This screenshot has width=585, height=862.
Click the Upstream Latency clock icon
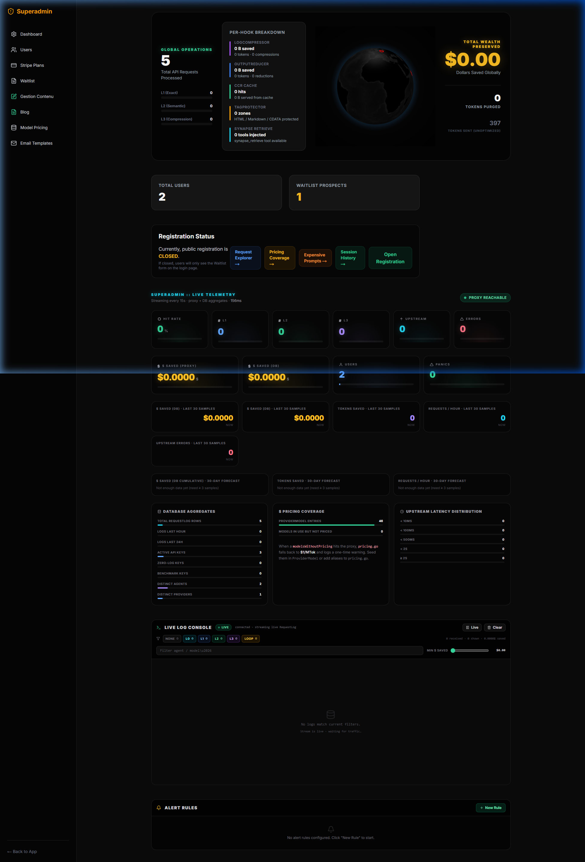[x=402, y=512]
